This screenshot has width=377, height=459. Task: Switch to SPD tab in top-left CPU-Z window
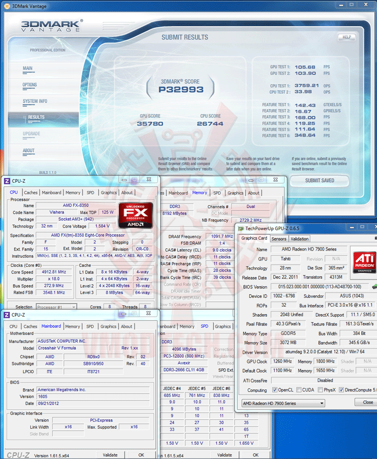pyautogui.click(x=91, y=193)
